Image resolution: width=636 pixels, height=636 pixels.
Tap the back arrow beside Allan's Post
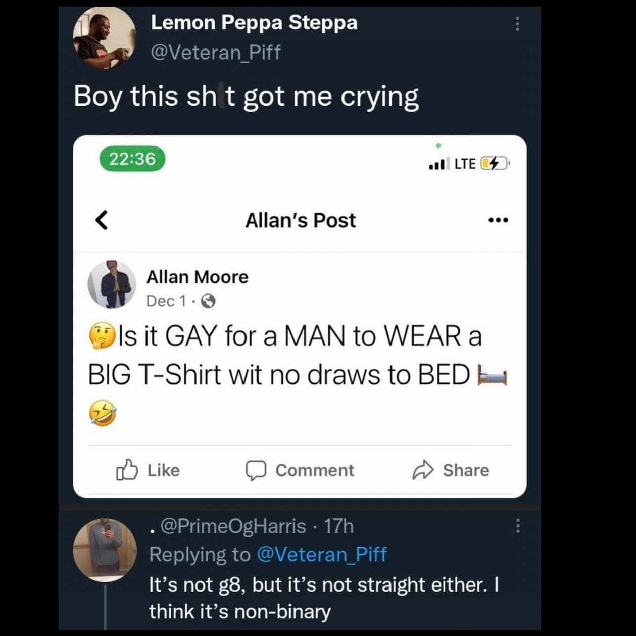click(x=102, y=220)
